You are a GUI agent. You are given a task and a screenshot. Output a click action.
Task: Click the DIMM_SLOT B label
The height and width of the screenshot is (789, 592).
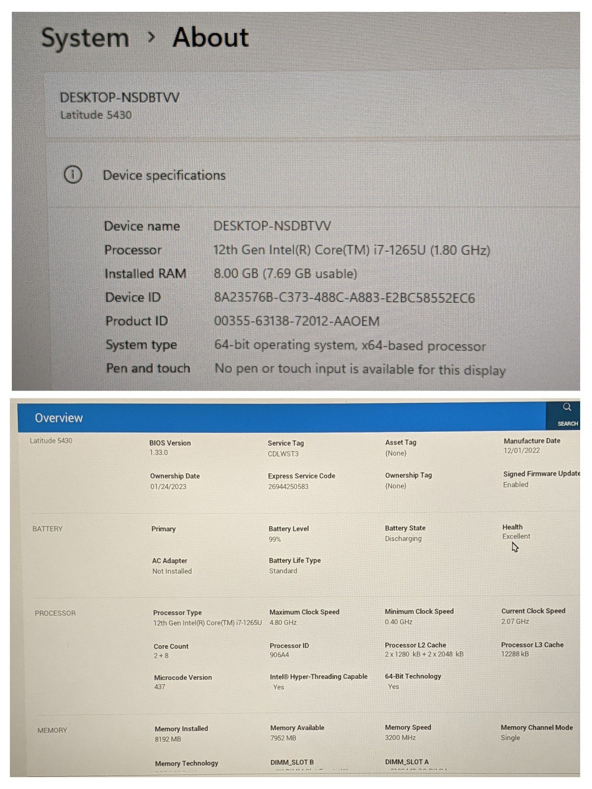point(292,762)
